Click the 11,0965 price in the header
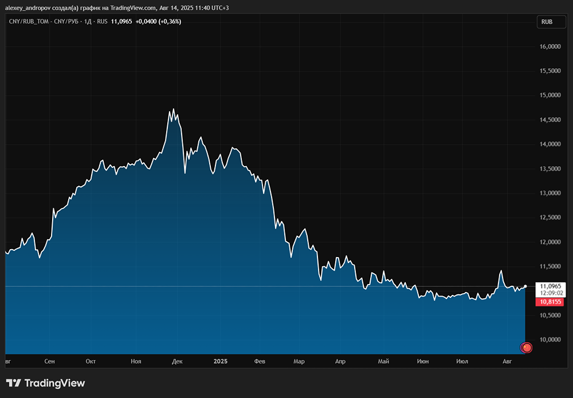Screen dimensions: 573x398 tap(121, 22)
